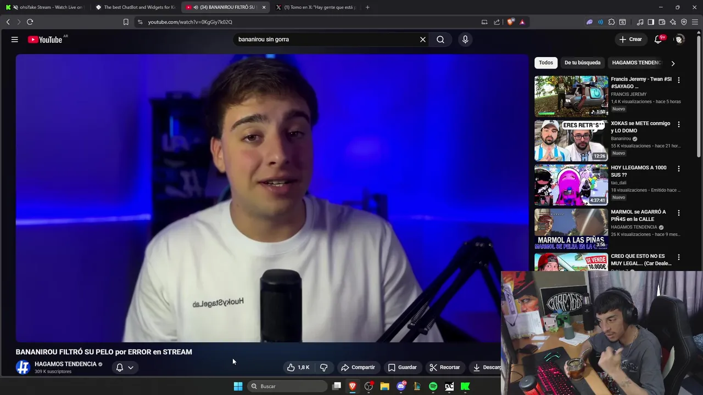
Task: Open the MARMOL A LAS PIÑAS thumbnail
Action: pyautogui.click(x=571, y=229)
